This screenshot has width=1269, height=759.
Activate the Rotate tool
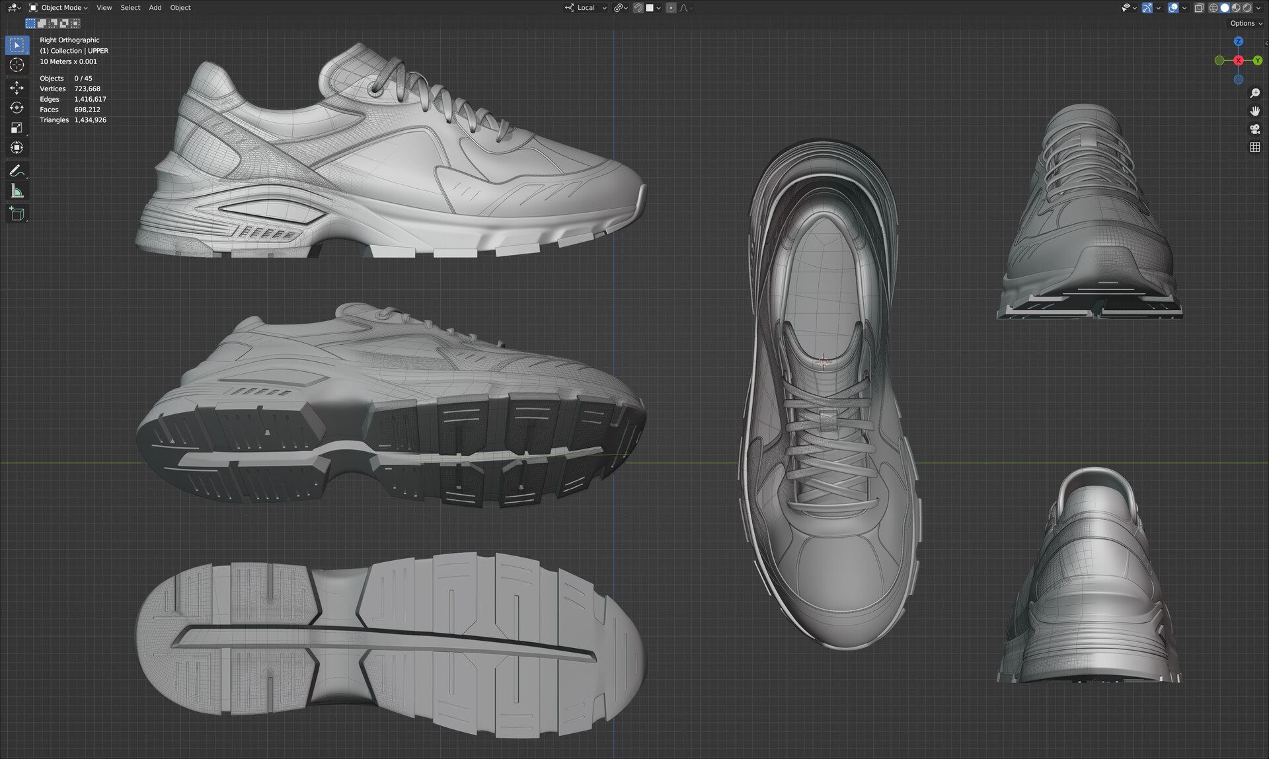coord(17,108)
